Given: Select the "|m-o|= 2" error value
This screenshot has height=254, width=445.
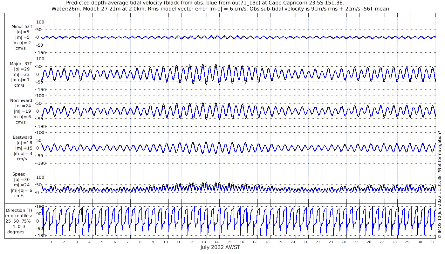Looking at the screenshot, I should click(22, 43).
